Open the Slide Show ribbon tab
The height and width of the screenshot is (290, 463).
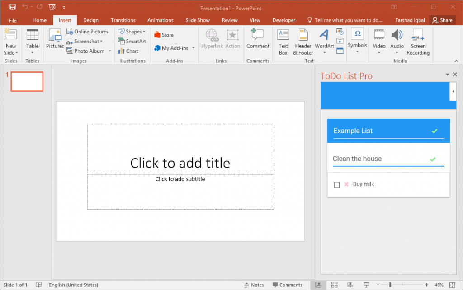tap(198, 20)
